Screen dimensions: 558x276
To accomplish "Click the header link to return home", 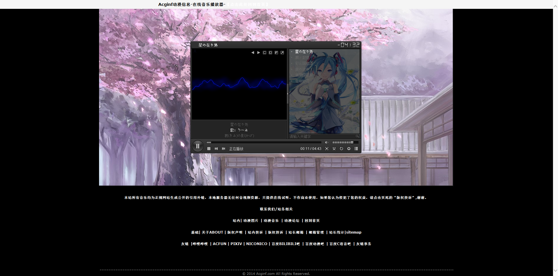I will 247,4.
